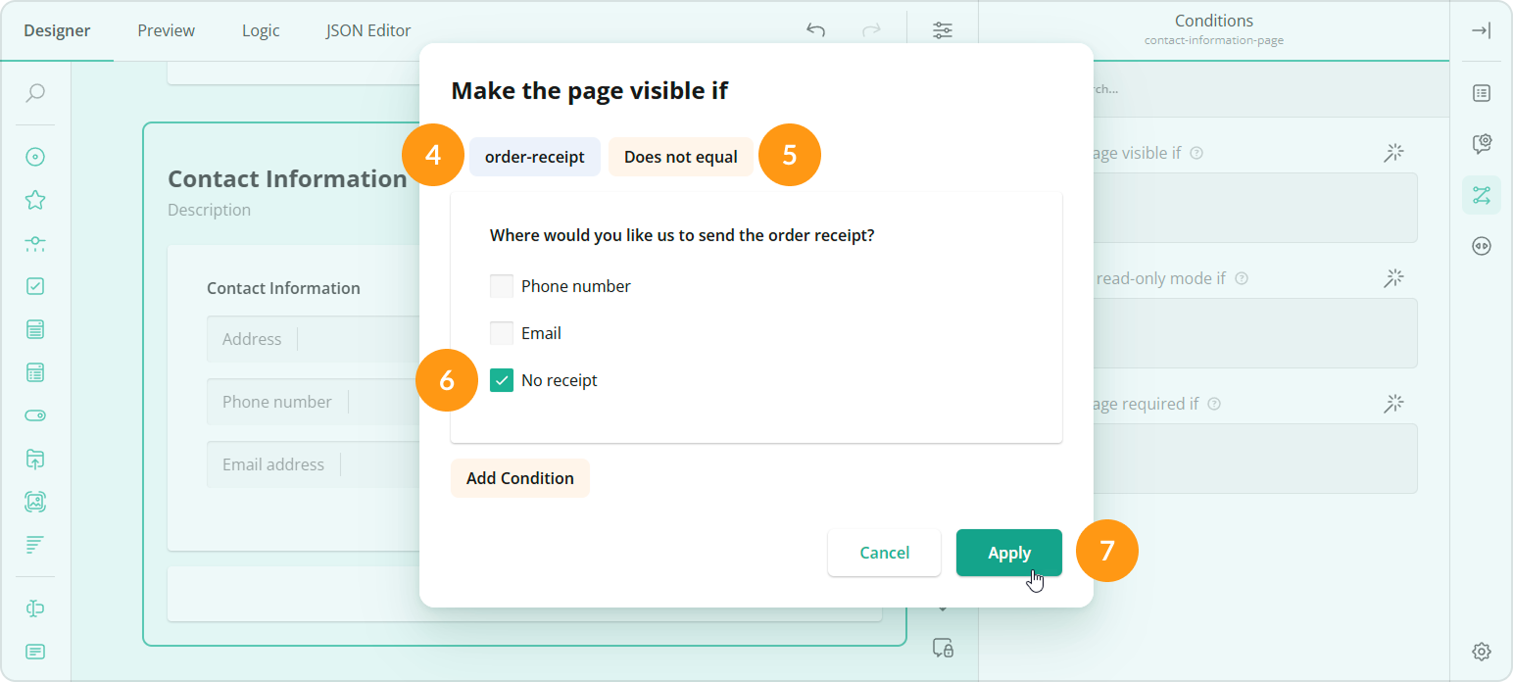Open the Conditions panel icon in right sidebar
Viewport: 1513px width, 682px height.
1481,195
